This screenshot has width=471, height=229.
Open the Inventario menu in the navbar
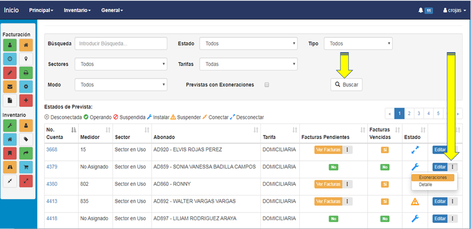(77, 10)
